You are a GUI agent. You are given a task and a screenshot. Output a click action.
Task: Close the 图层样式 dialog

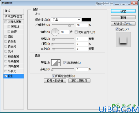click(134, 3)
